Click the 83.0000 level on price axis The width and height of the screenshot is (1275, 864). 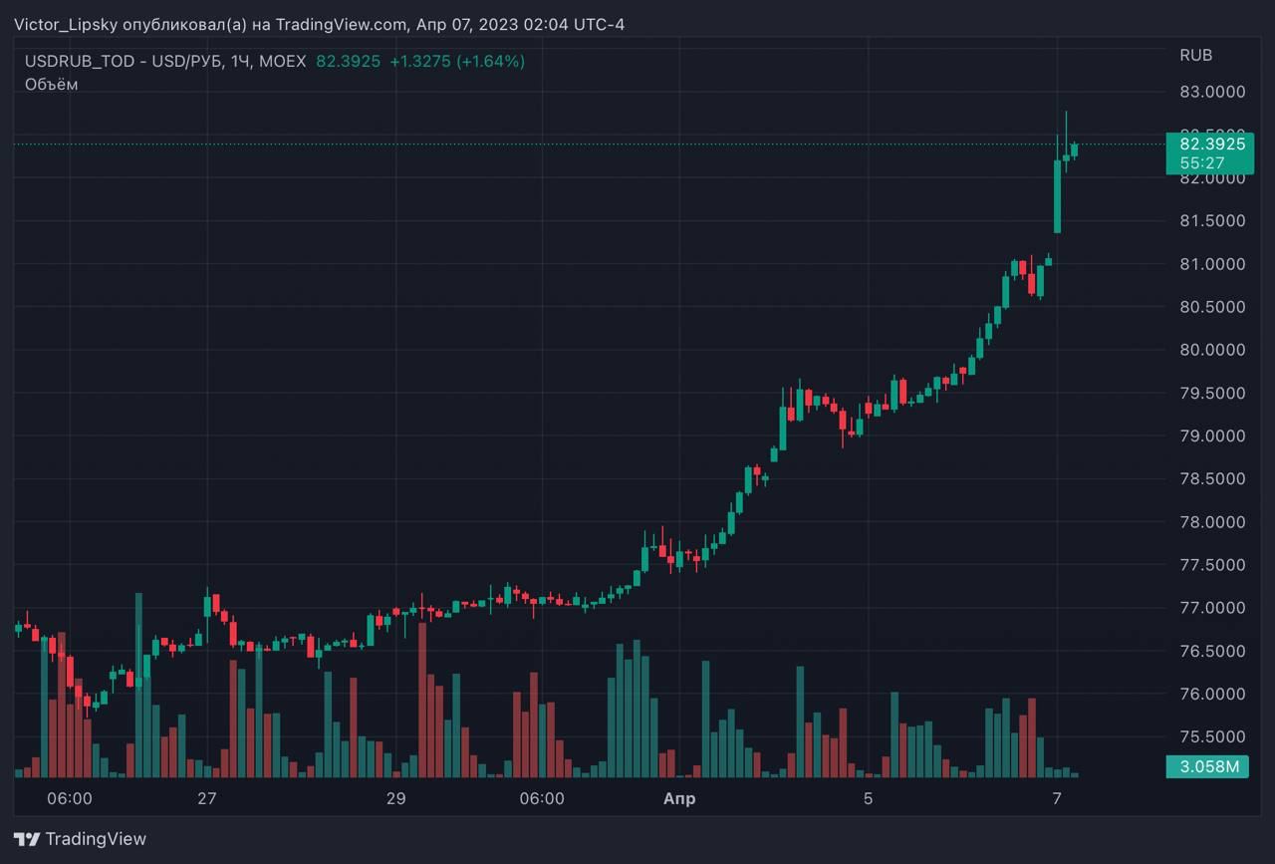click(1212, 92)
